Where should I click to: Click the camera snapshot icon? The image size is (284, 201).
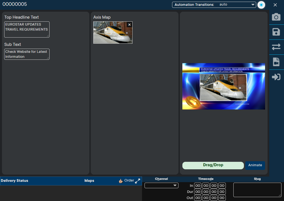[276, 17]
